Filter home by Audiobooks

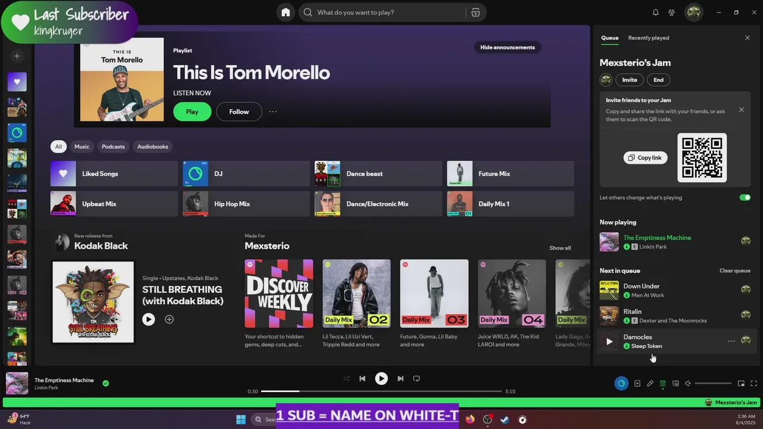(x=153, y=147)
